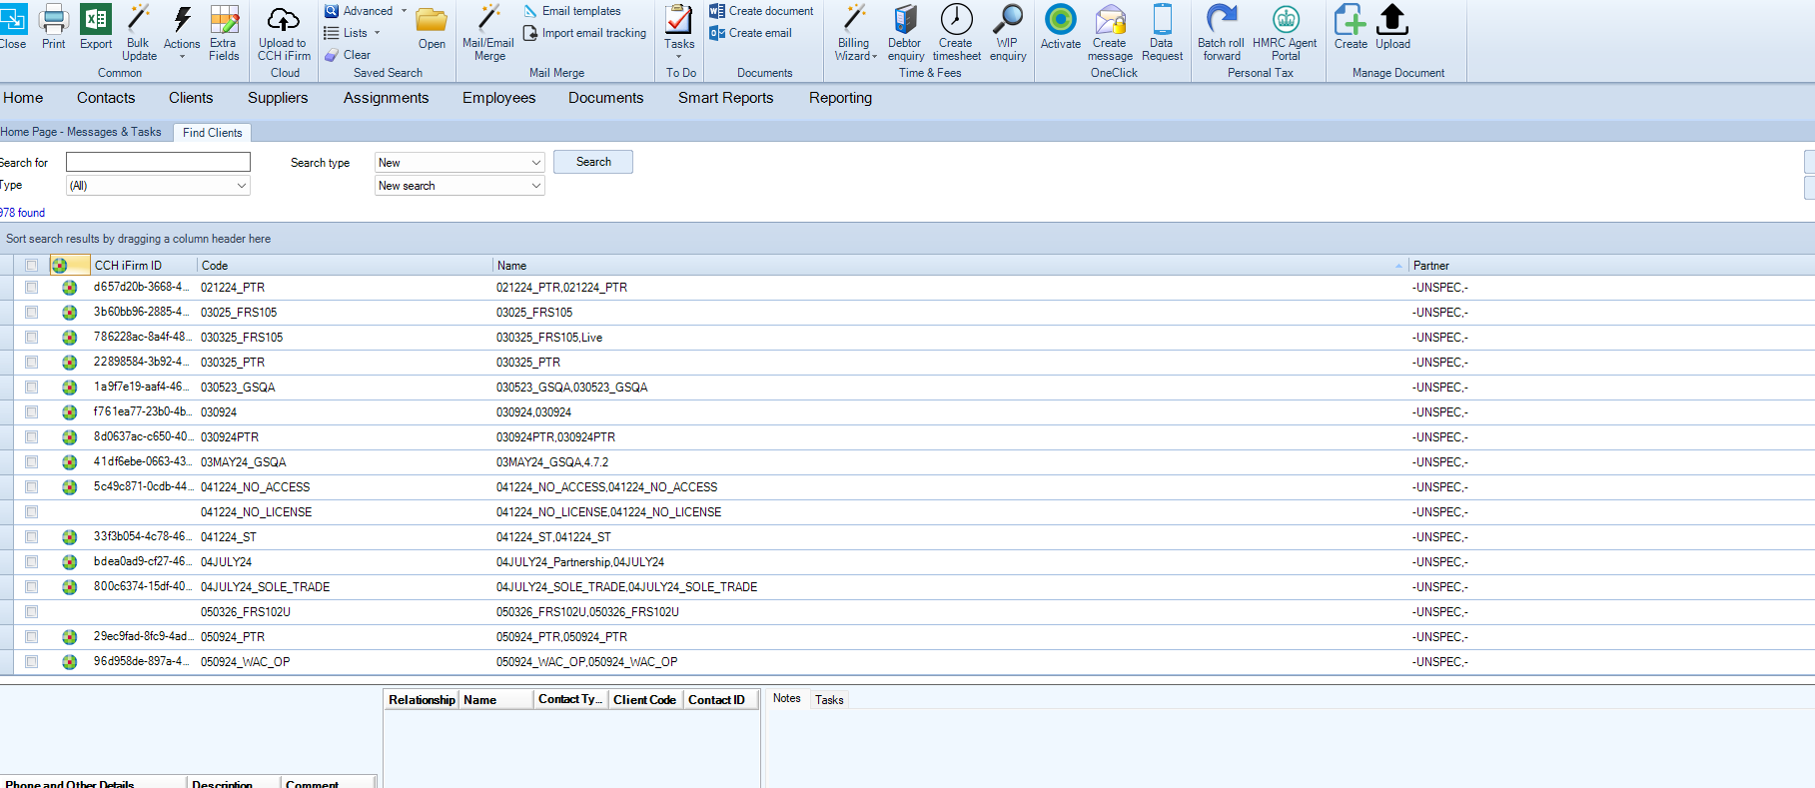The width and height of the screenshot is (1815, 788).
Task: Click the Manage Document Create icon
Action: click(1351, 26)
